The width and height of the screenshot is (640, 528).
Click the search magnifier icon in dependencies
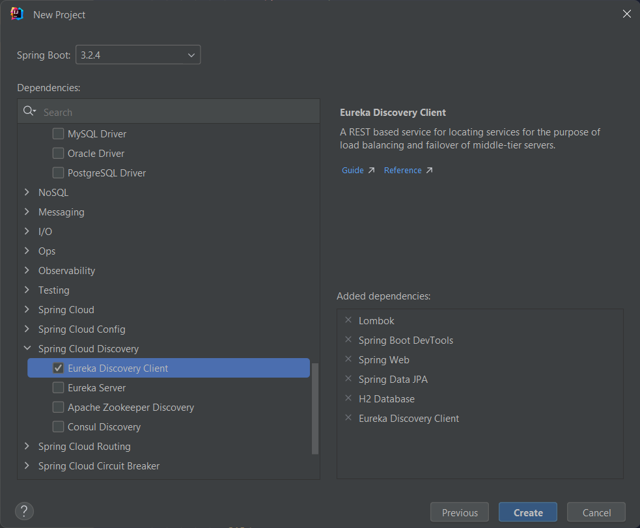(x=29, y=111)
